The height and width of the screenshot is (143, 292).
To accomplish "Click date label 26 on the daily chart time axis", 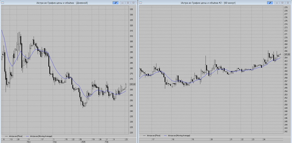I will (x=100, y=139).
